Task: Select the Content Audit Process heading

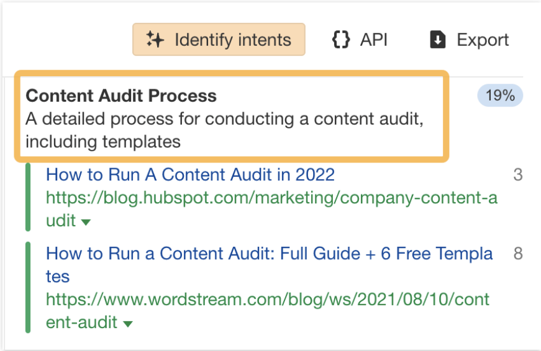Action: 121,96
